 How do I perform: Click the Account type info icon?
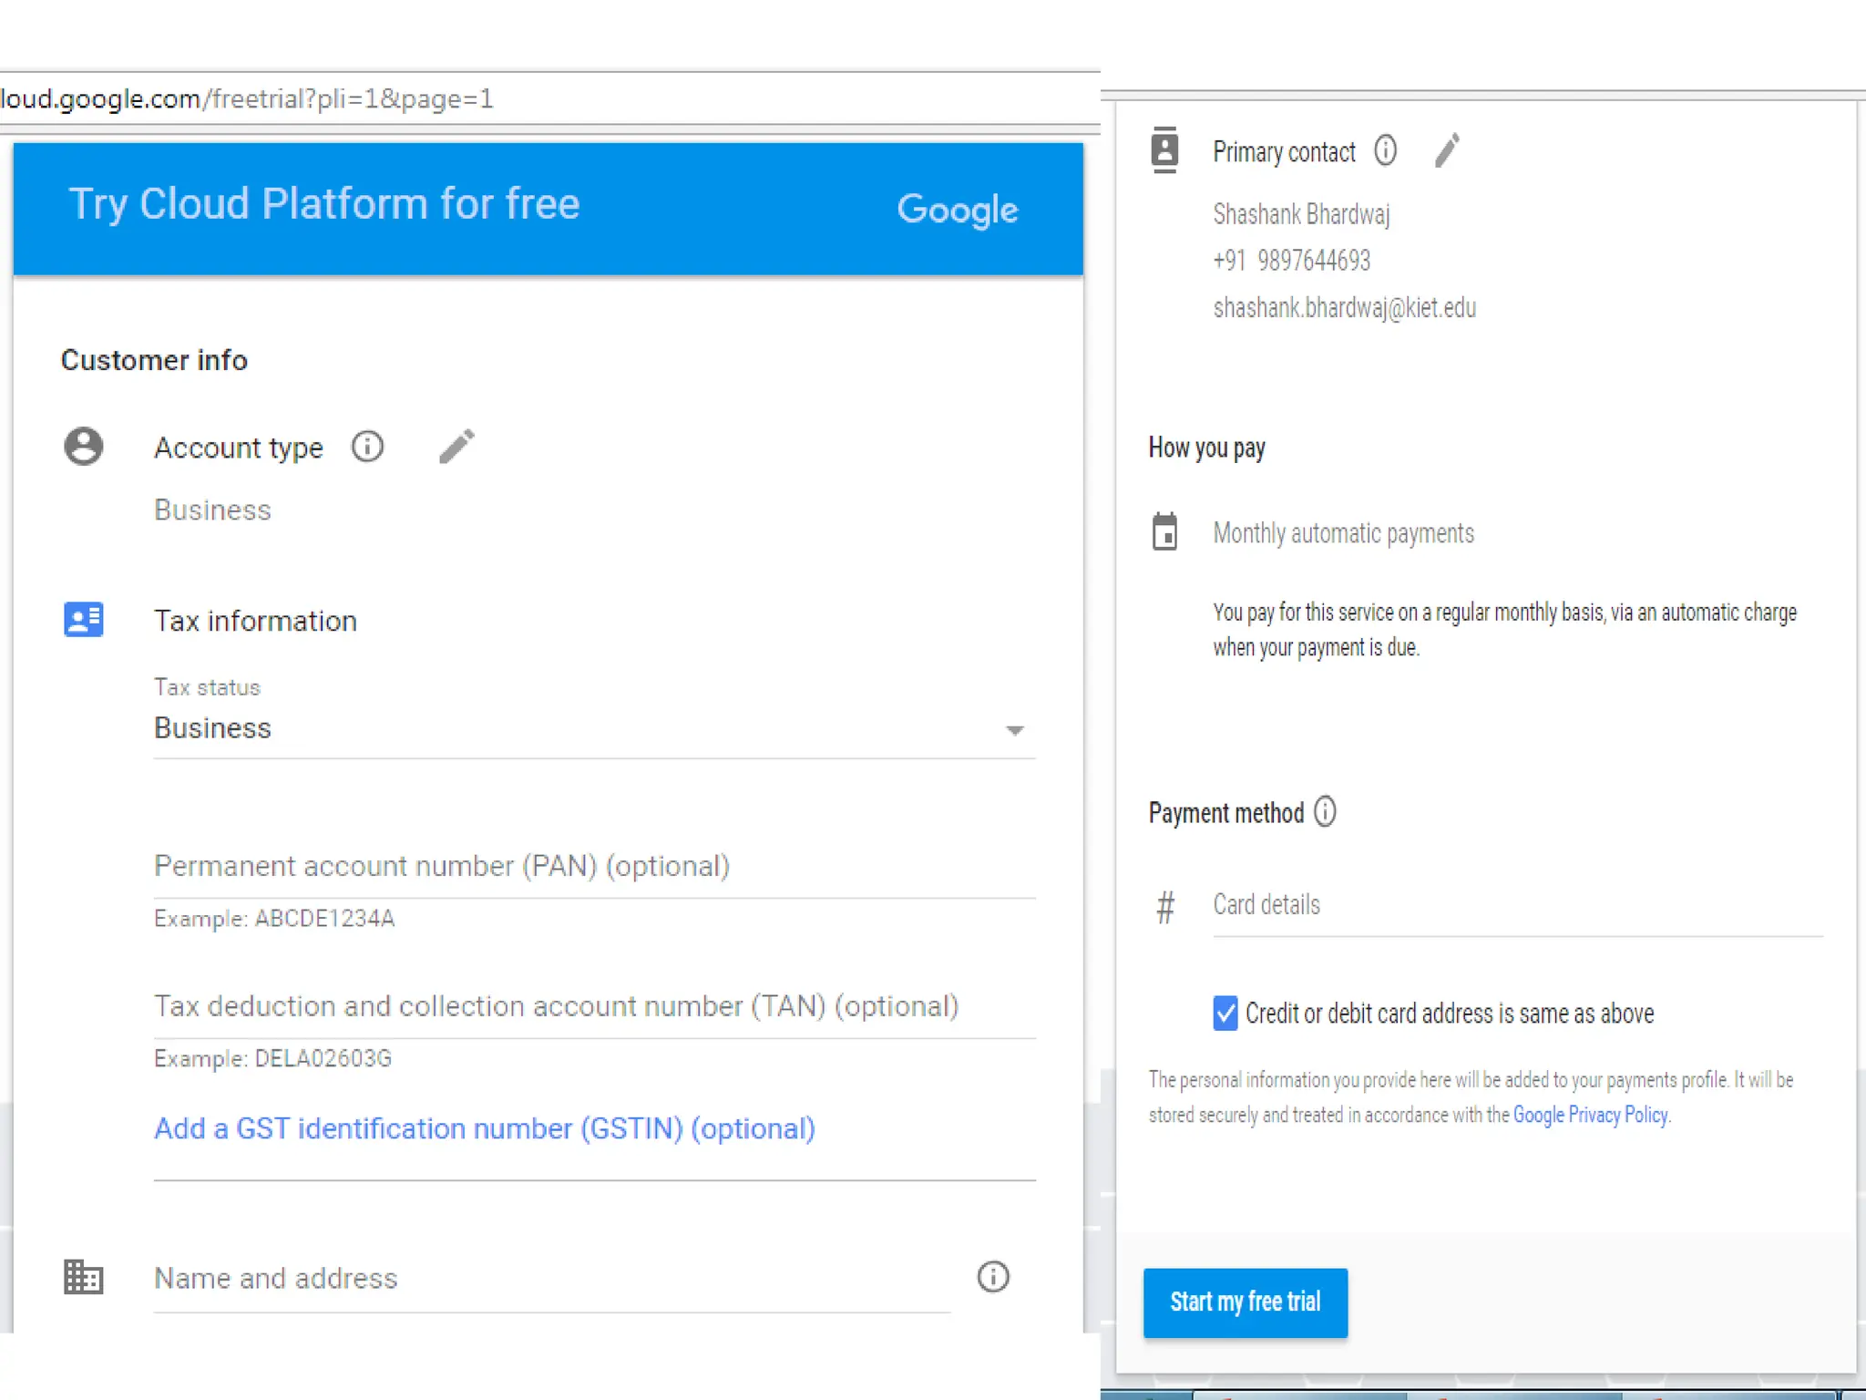(x=367, y=447)
